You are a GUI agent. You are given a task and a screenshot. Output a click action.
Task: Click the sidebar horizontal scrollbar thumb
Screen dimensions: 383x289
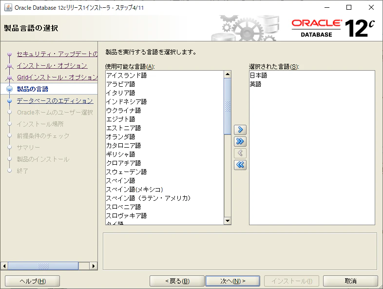(x=43, y=266)
